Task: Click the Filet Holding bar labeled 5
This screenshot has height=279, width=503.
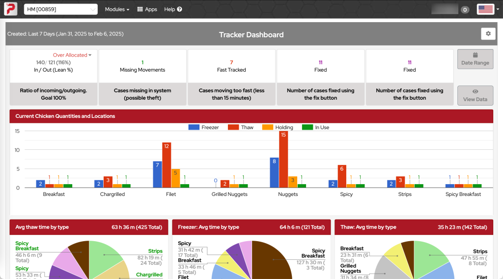Action: point(175,178)
